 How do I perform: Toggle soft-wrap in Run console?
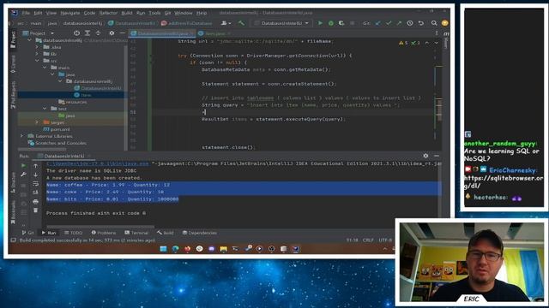click(35, 183)
